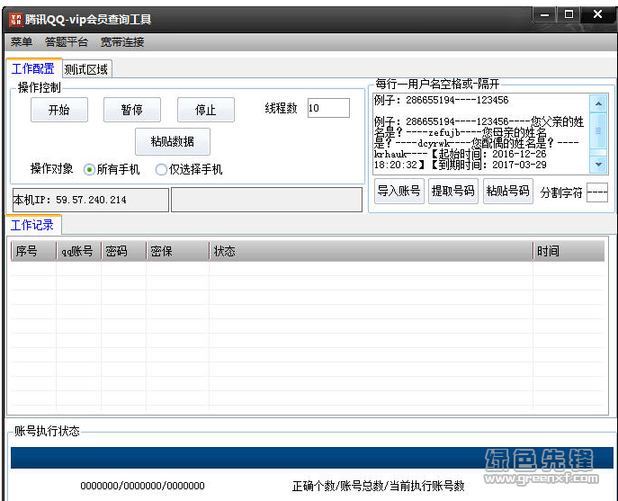Focus the 分割字符 input field
Viewport: 618px width, 501px height.
596,192
